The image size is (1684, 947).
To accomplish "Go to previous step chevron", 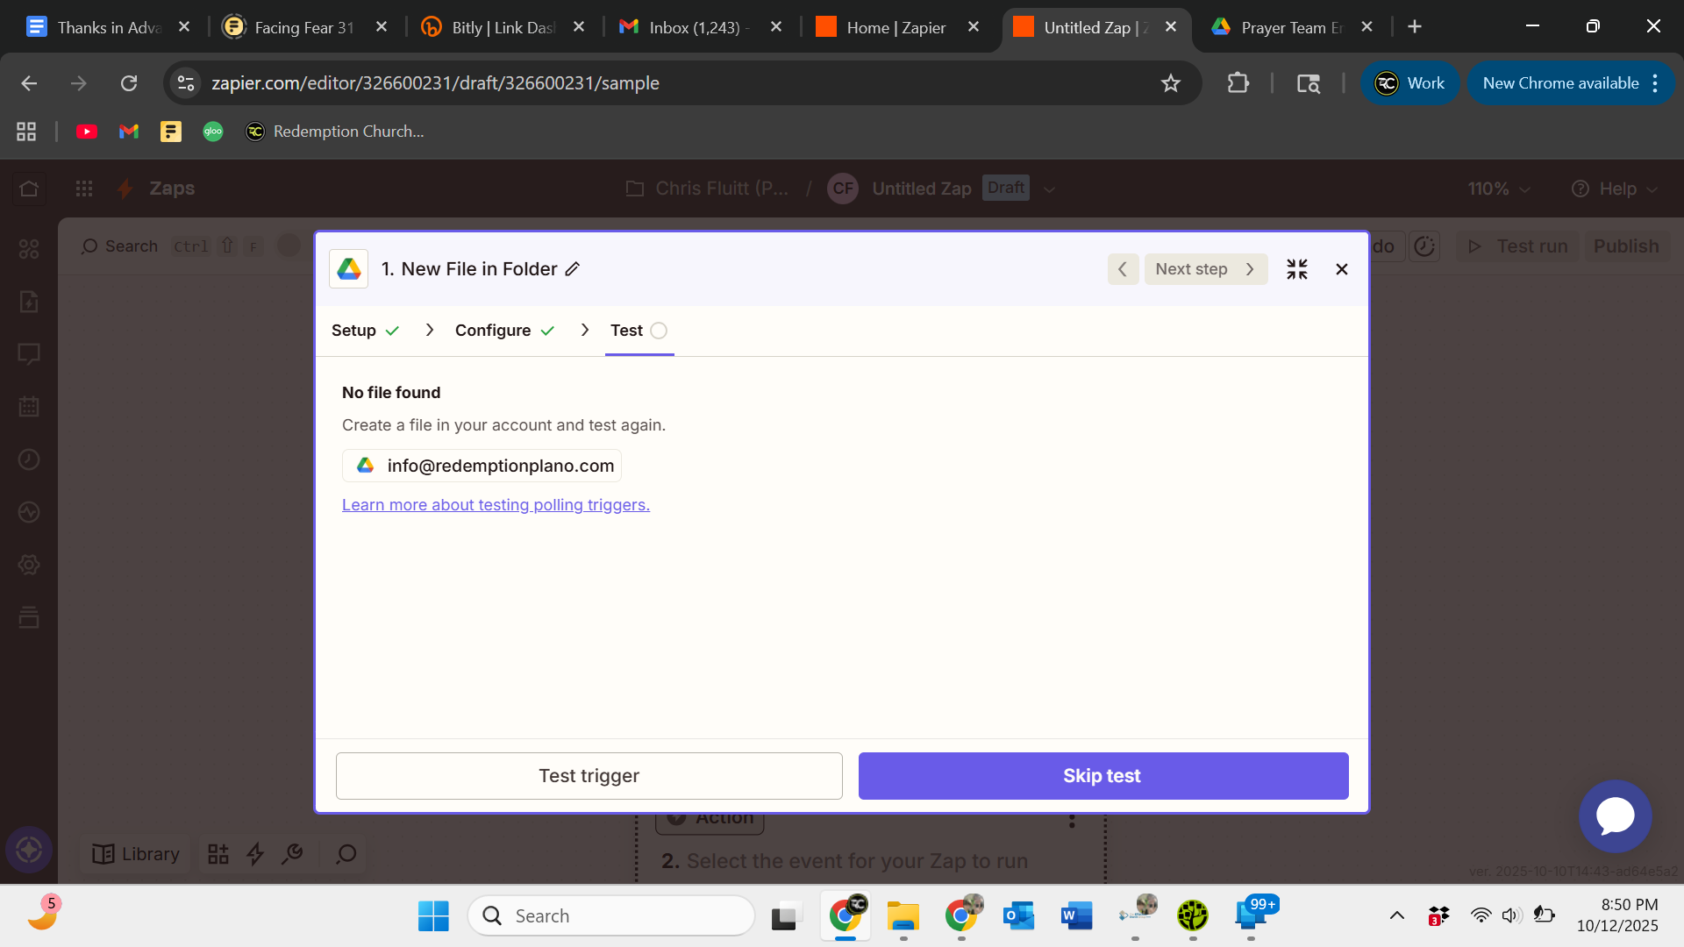I will (1123, 269).
